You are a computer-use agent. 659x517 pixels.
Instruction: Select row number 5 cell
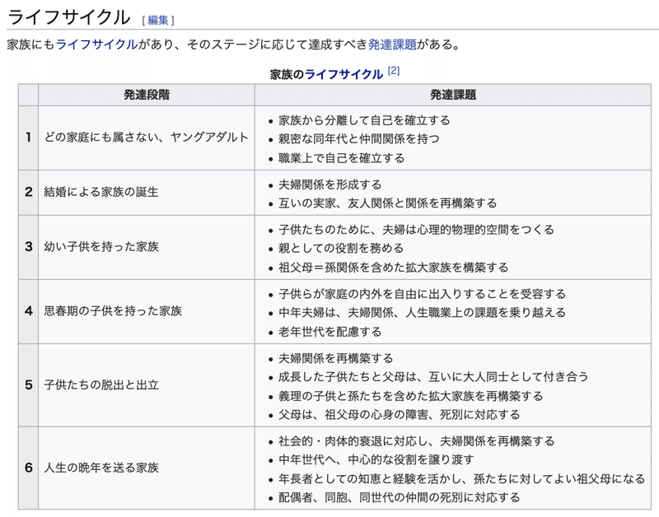[x=28, y=385]
